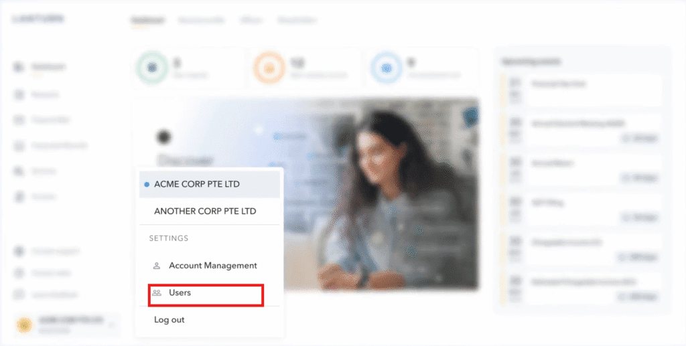
Task: Click the yellow company avatar at the sidebar bottom
Action: [x=25, y=325]
